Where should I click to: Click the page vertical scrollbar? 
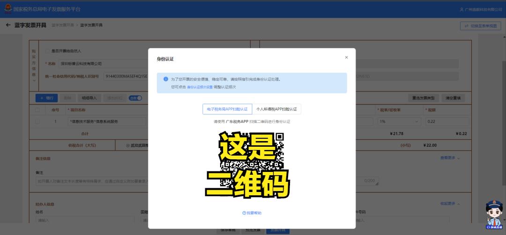click(x=504, y=122)
